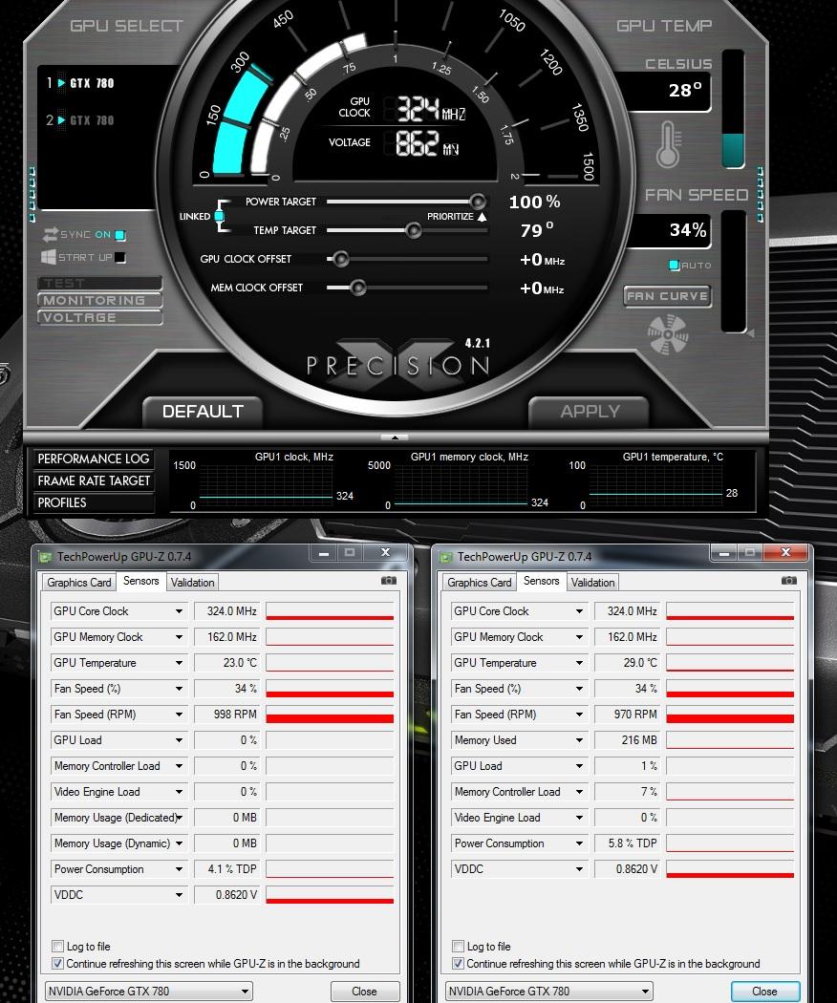Click the Prioritize triangle icon

(482, 217)
